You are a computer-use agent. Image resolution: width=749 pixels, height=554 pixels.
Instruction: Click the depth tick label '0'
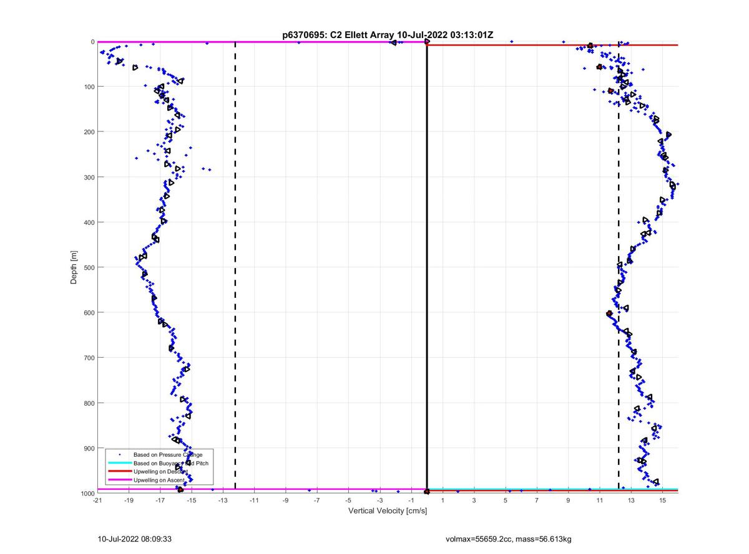click(92, 42)
